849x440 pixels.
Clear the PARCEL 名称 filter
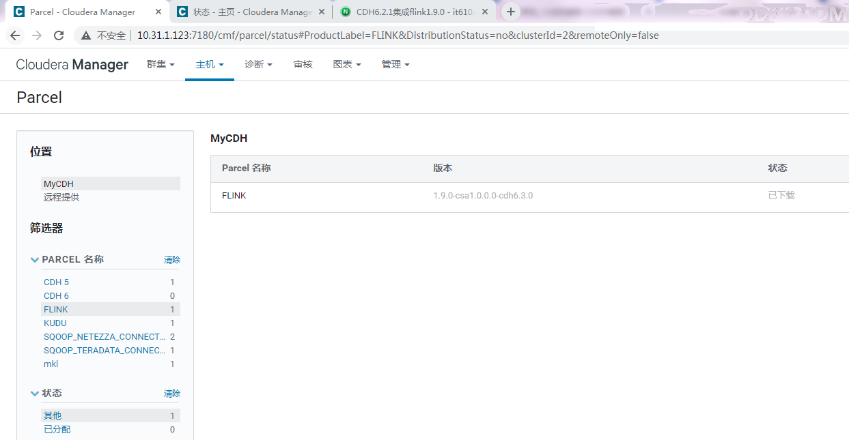point(172,260)
